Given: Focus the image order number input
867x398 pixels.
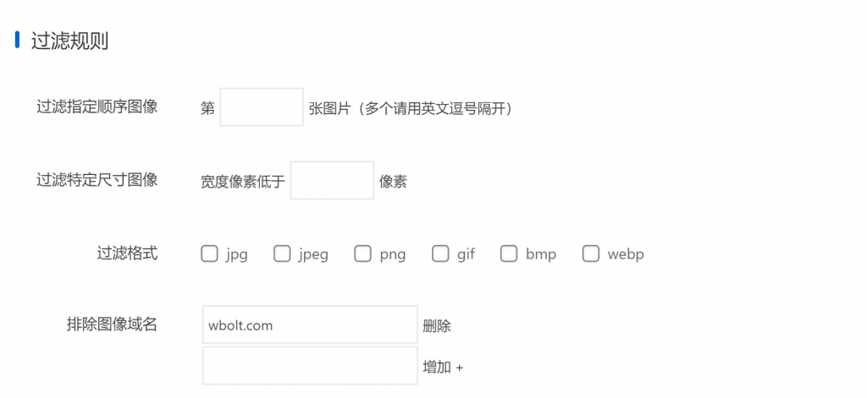Looking at the screenshot, I should (262, 107).
